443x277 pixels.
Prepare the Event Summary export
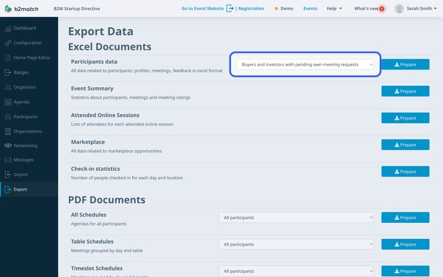pyautogui.click(x=405, y=91)
